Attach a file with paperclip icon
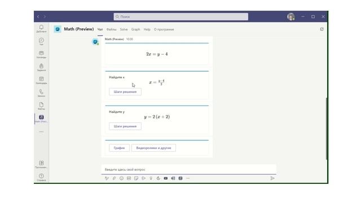Image resolution: width=361 pixels, height=203 pixels. point(114,178)
